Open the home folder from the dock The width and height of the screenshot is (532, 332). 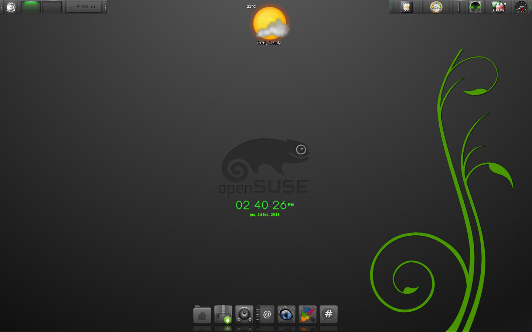pyautogui.click(x=202, y=314)
